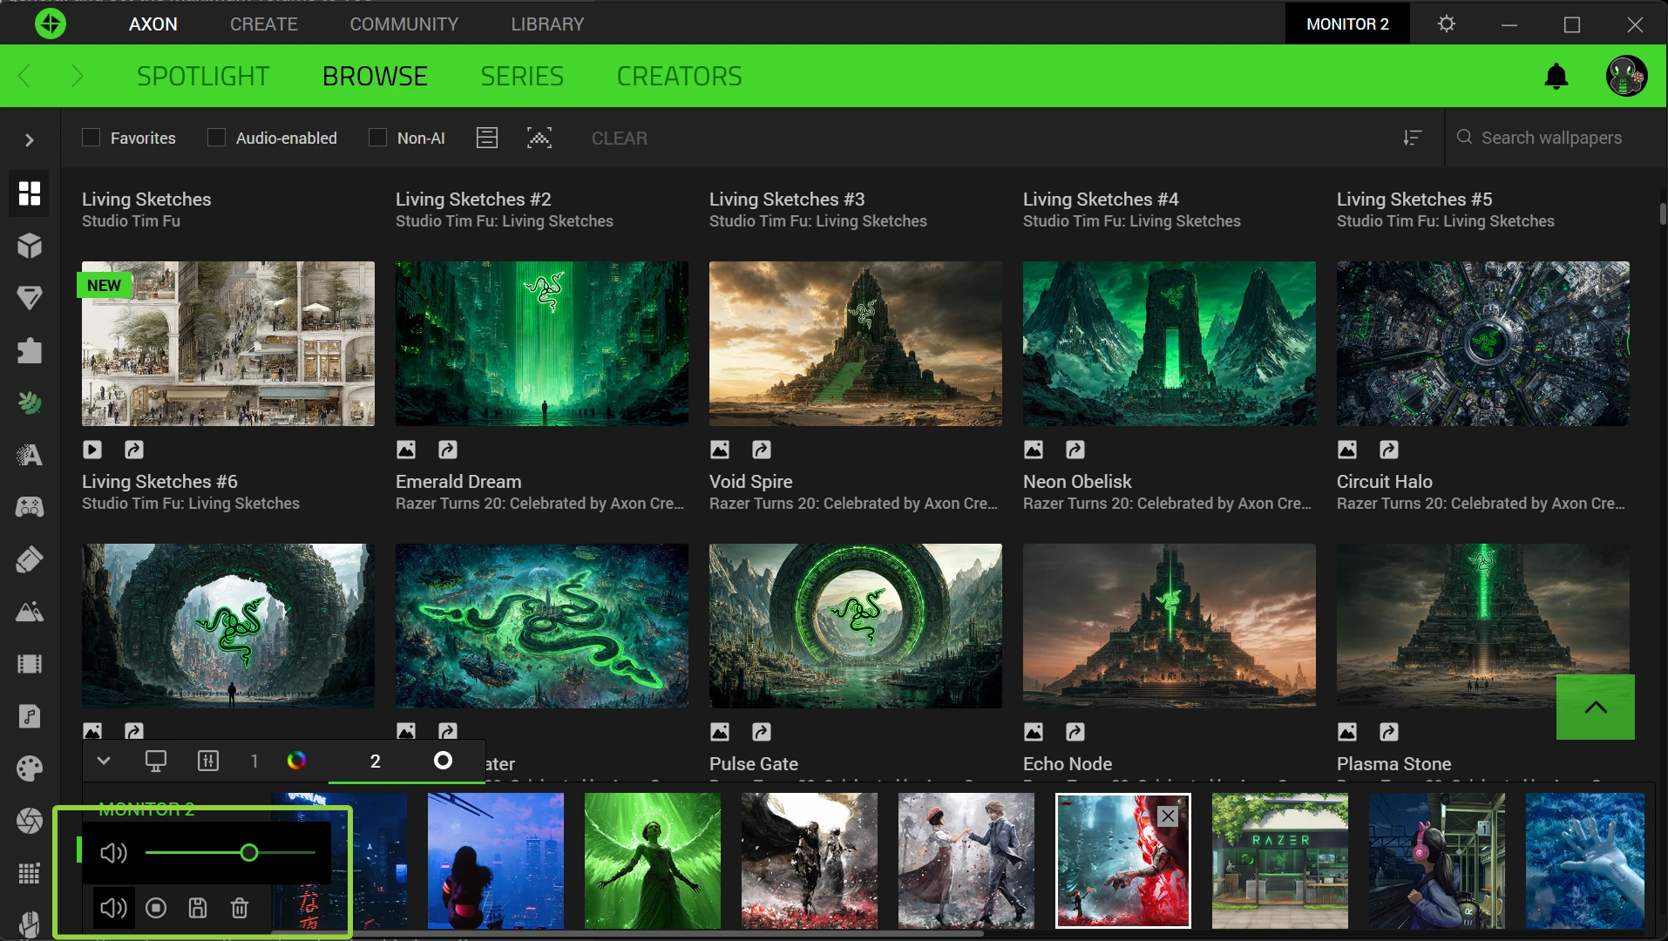Jump to top with the green up arrow
1668x941 pixels.
(x=1596, y=707)
